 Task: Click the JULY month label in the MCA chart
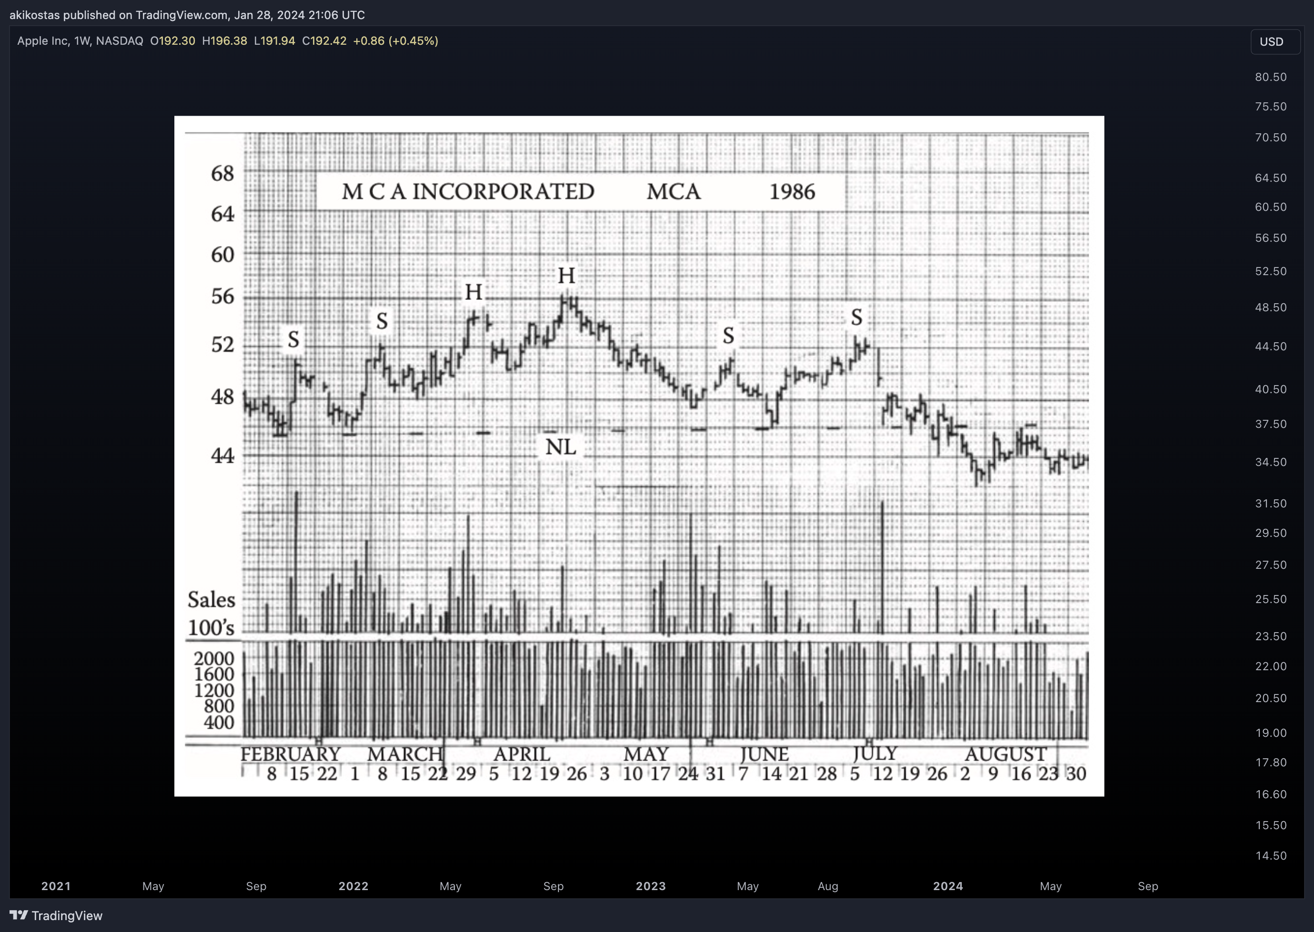pos(875,754)
